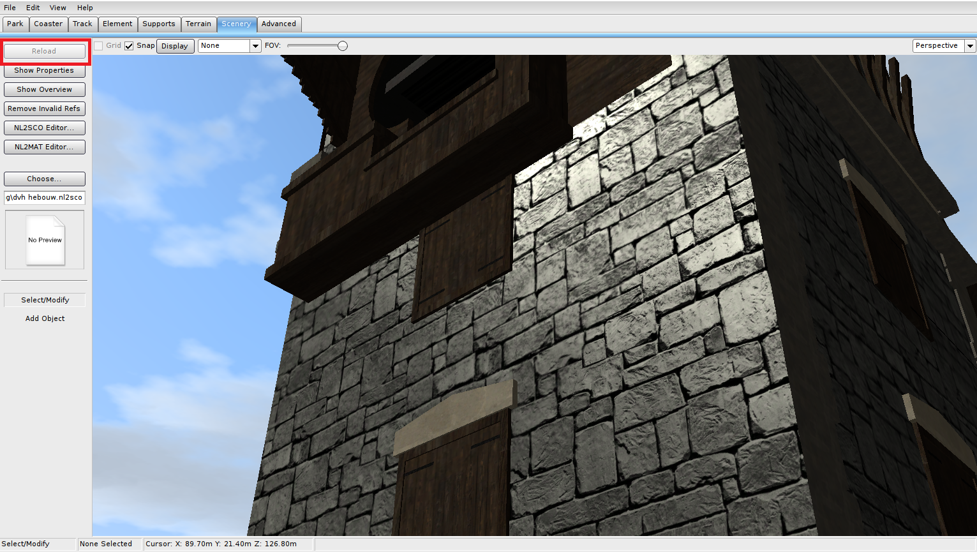
Task: Click the Show Overview button
Action: point(44,89)
